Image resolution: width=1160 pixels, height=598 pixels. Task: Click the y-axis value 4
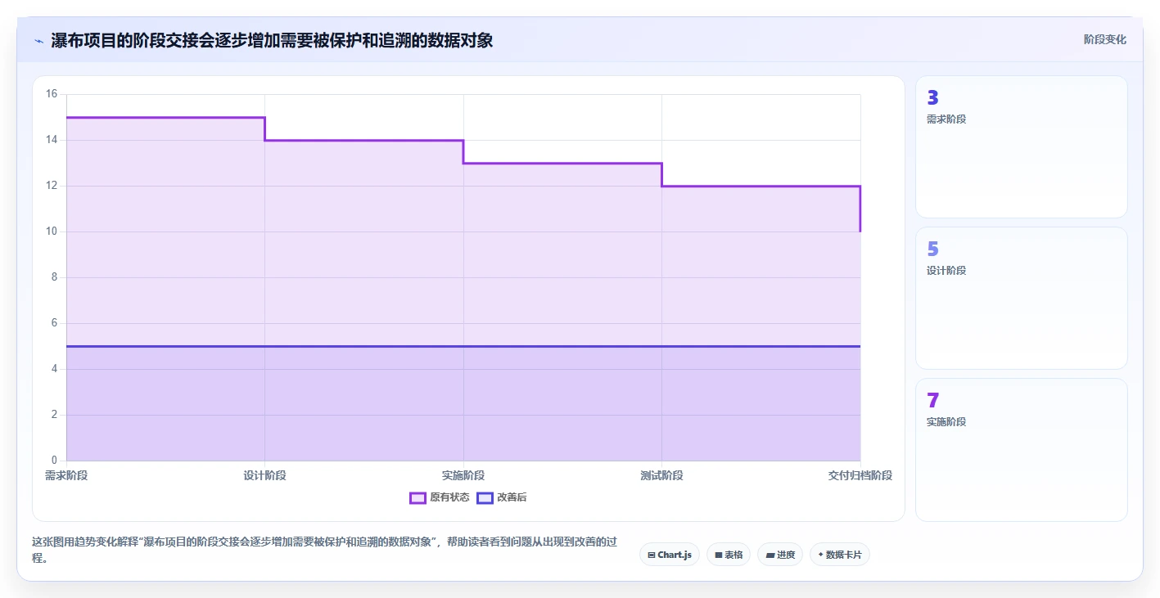pos(55,369)
